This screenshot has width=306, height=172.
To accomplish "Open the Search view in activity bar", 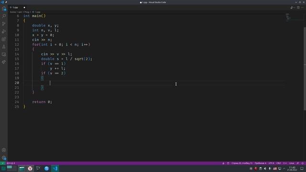I will click(4, 16).
